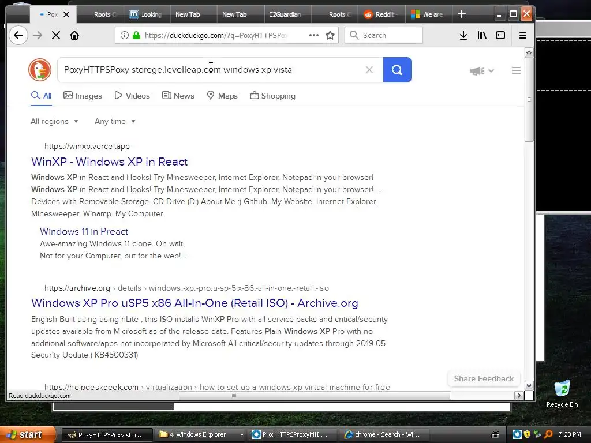Image resolution: width=591 pixels, height=443 pixels.
Task: Click the horizontal scrollbar right arrow
Action: tap(519, 396)
